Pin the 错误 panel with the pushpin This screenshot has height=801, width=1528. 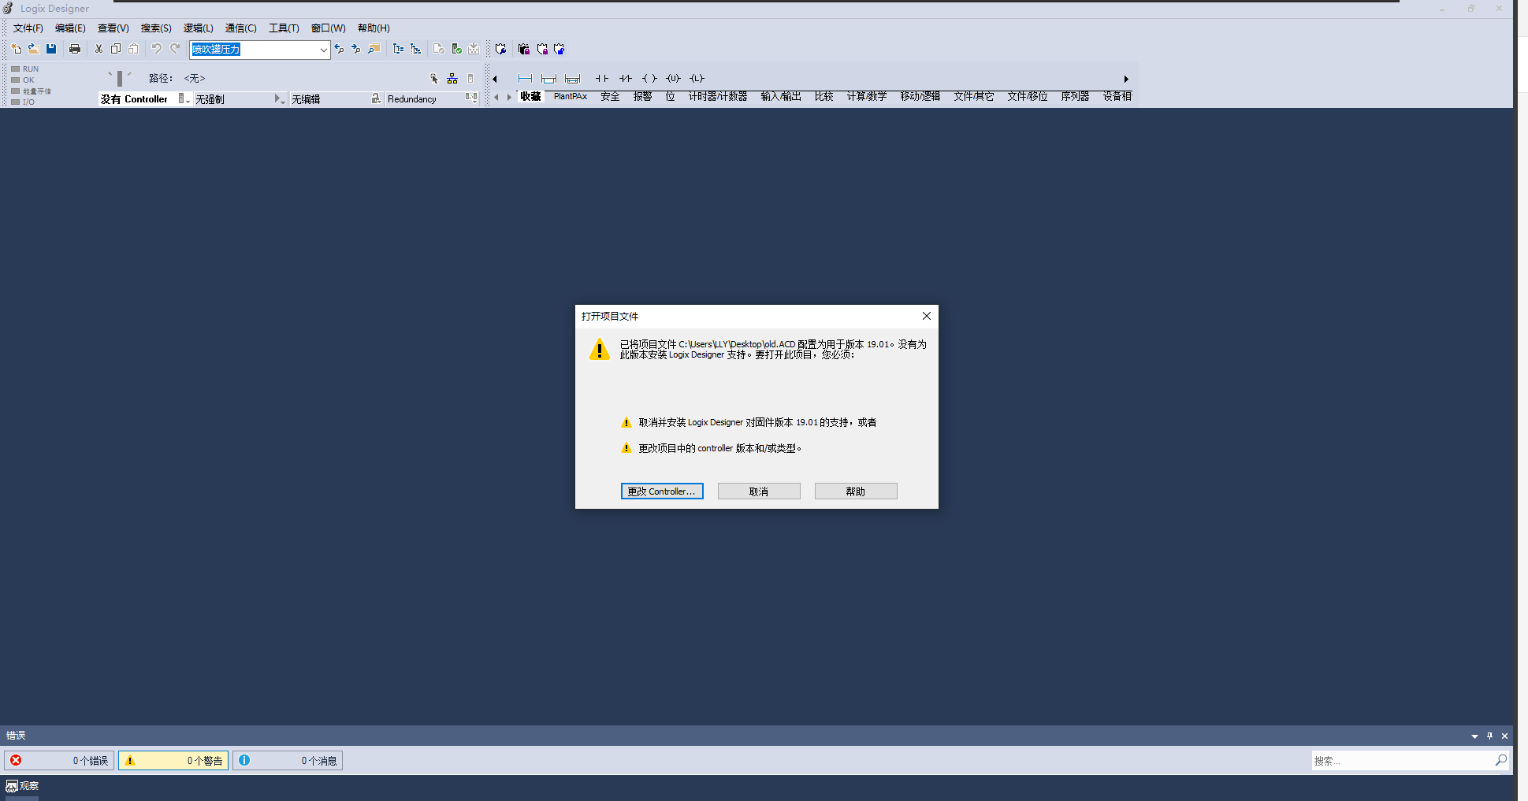point(1489,736)
